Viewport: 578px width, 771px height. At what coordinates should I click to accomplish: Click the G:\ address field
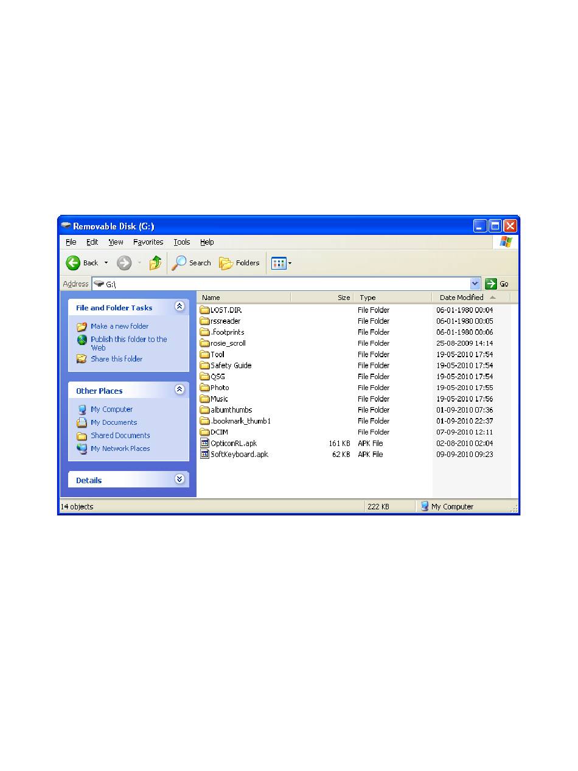tap(287, 284)
